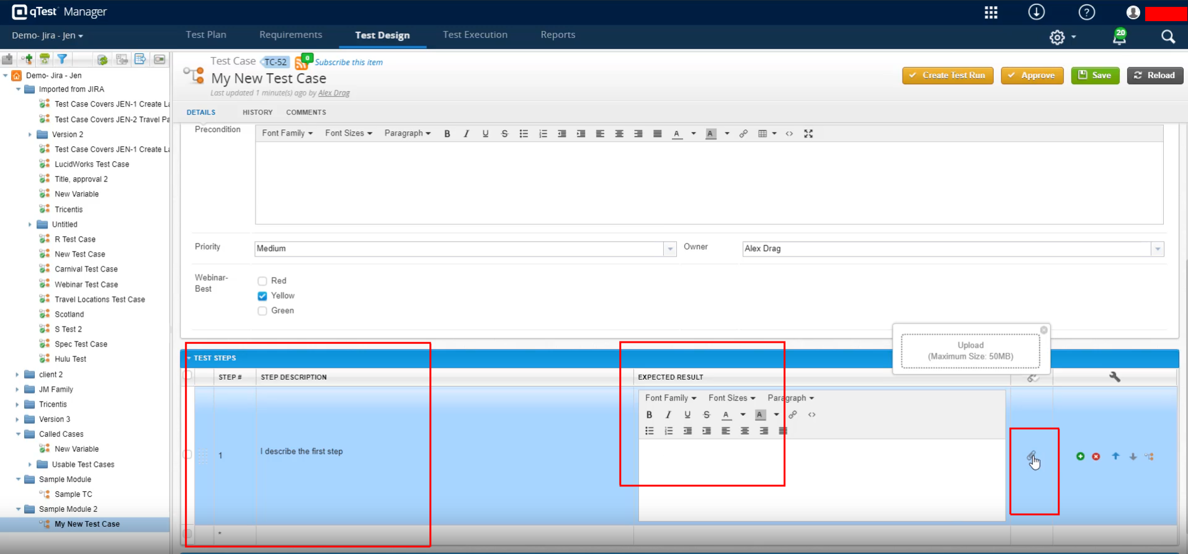Open the nine-dot apps grid icon
Image resolution: width=1188 pixels, height=554 pixels.
991,12
